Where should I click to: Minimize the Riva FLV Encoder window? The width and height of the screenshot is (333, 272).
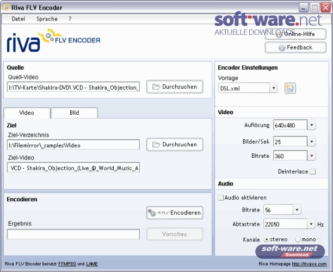[304, 8]
